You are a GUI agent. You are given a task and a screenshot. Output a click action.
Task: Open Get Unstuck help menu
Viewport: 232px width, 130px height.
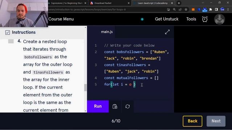point(167,19)
